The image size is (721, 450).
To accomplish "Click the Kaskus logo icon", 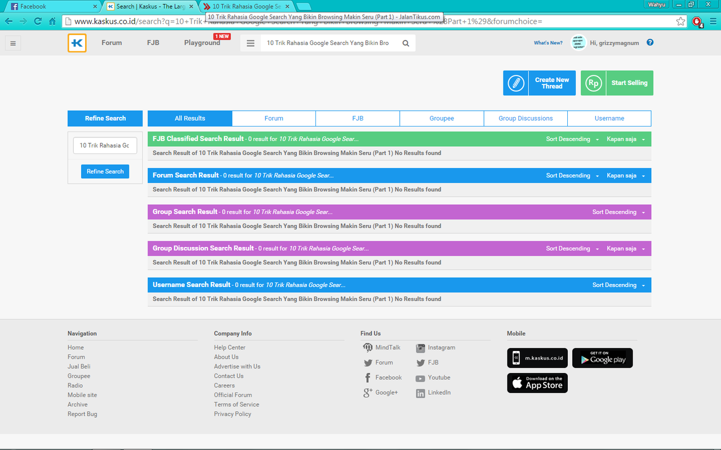I will click(77, 43).
